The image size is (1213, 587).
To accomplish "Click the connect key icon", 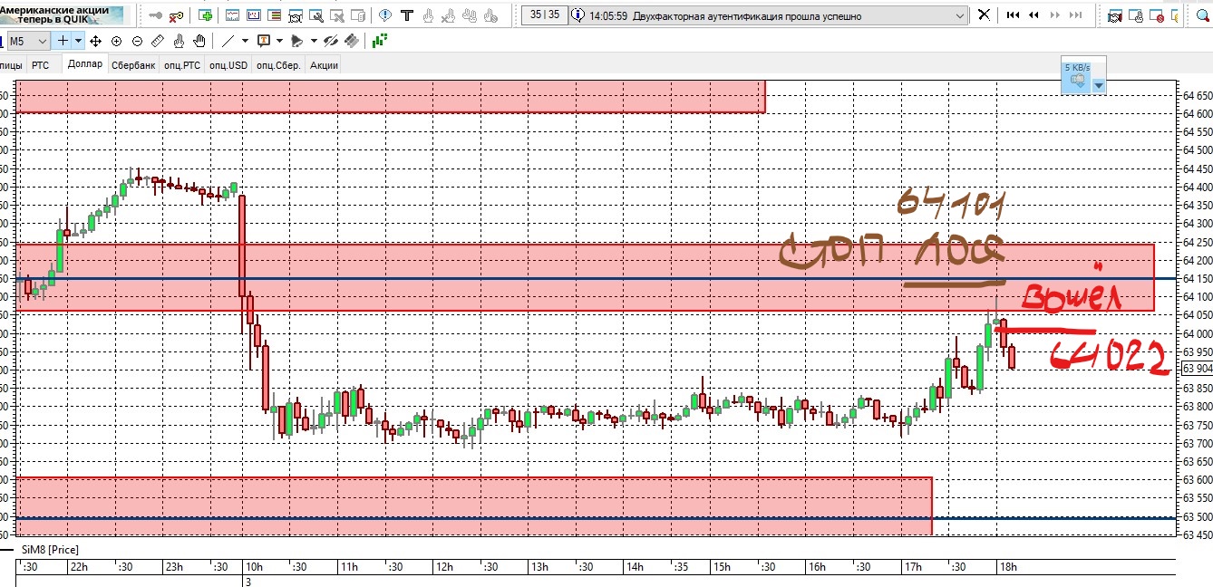I will point(155,15).
